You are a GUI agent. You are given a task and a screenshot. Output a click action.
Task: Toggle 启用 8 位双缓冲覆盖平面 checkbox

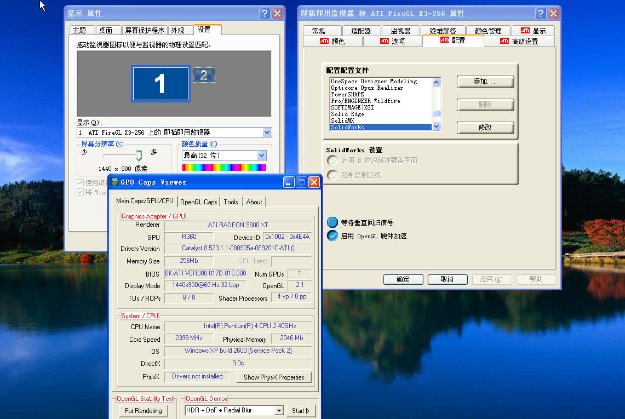pyautogui.click(x=332, y=160)
